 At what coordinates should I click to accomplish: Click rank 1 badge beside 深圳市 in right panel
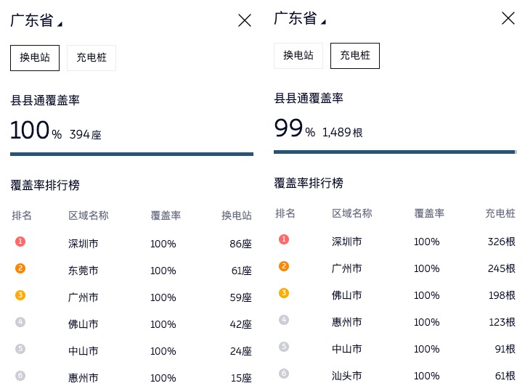(284, 239)
